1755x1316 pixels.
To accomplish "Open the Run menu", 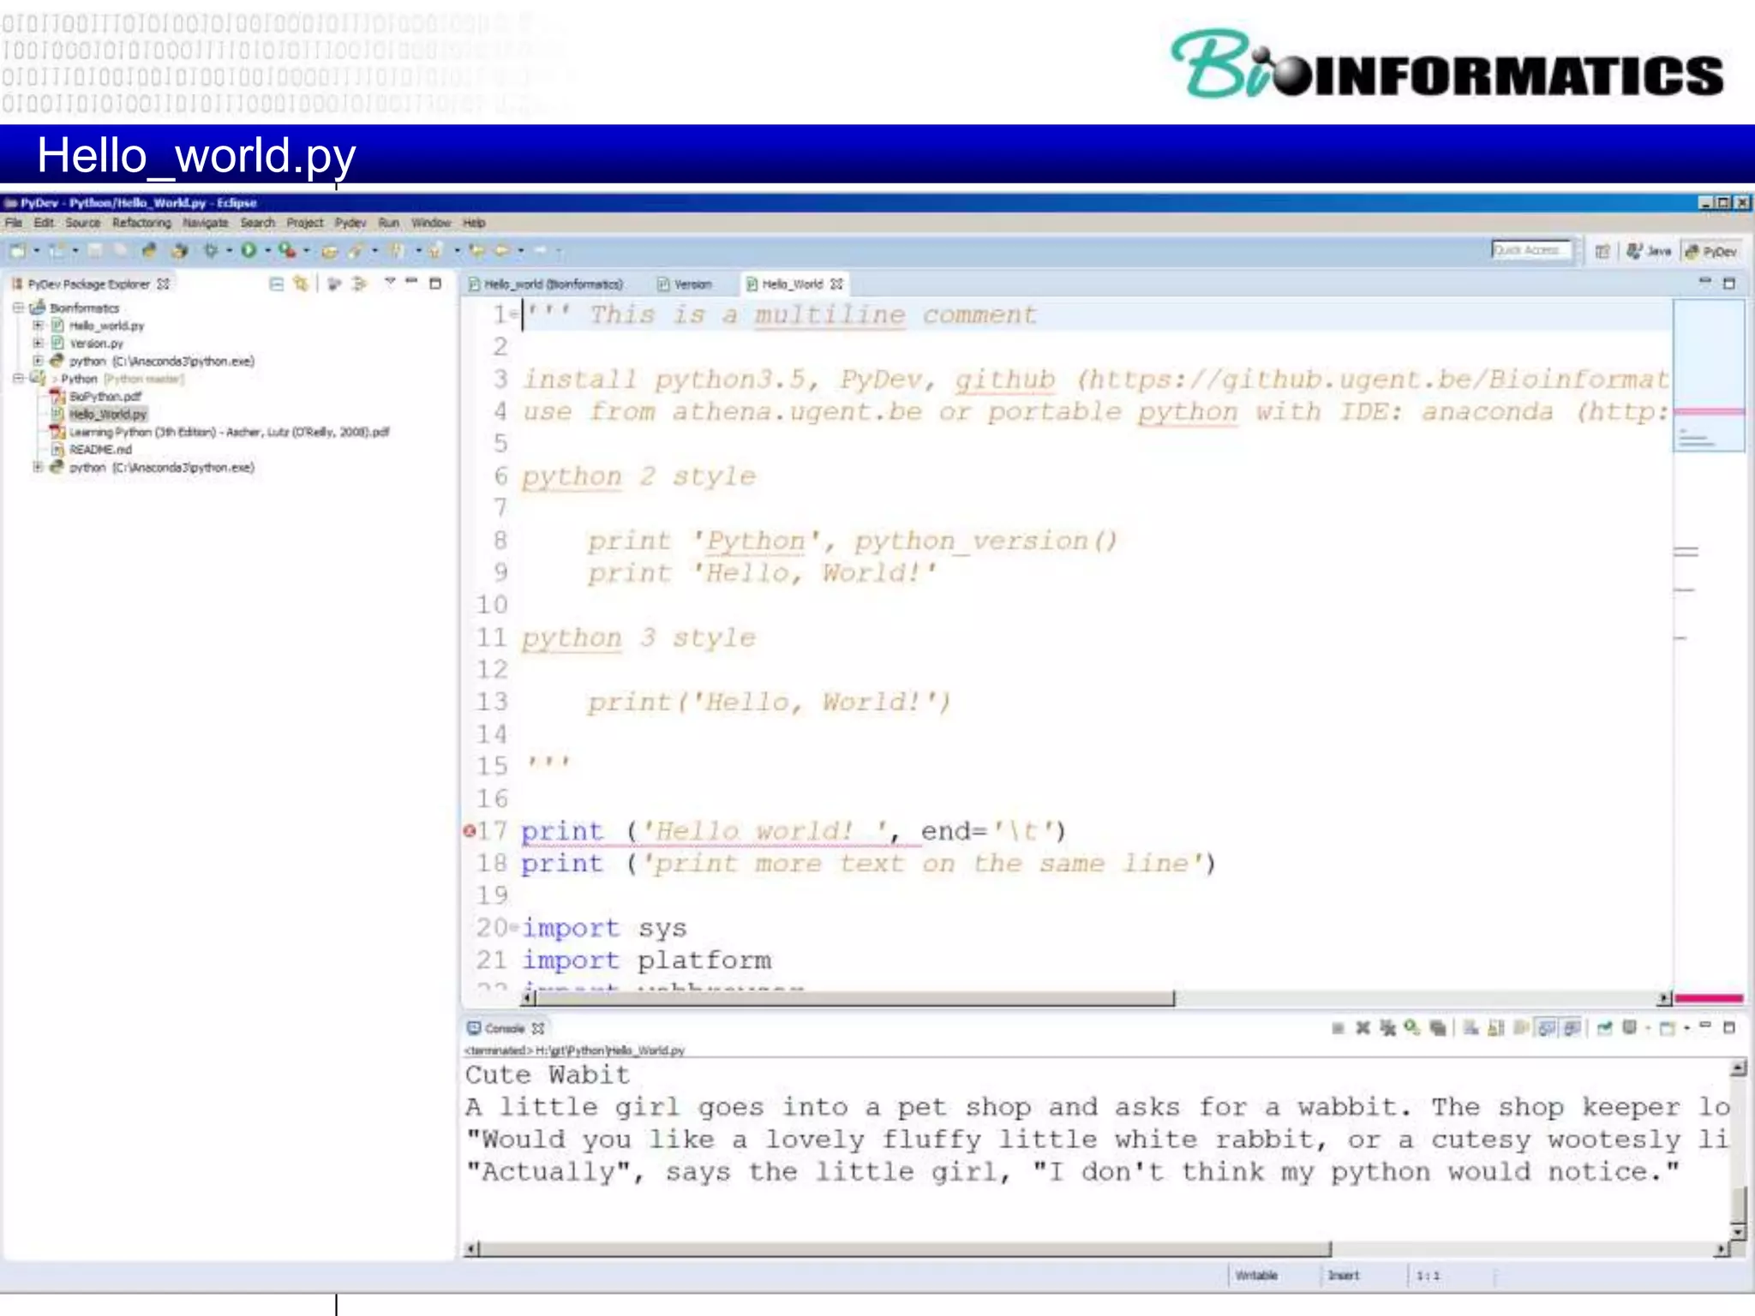I will [388, 223].
